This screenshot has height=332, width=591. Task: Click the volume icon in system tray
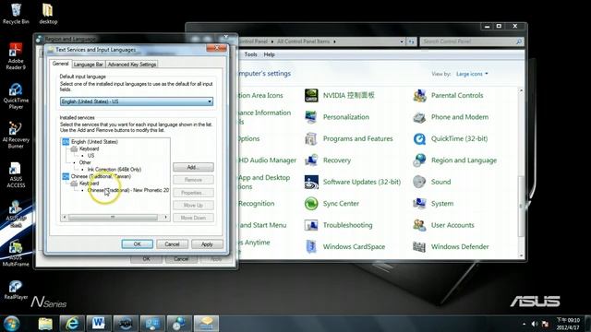click(x=534, y=324)
